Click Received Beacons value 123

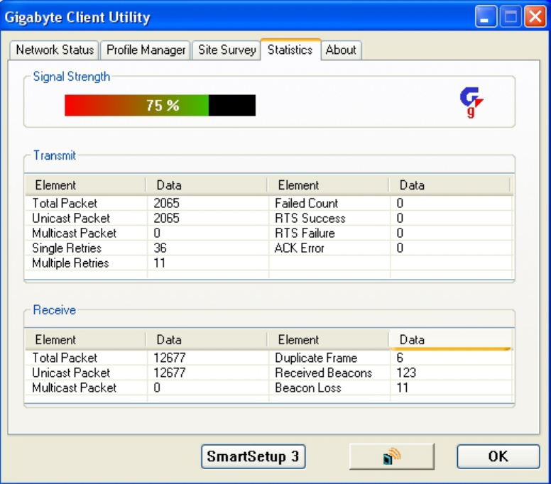[406, 373]
